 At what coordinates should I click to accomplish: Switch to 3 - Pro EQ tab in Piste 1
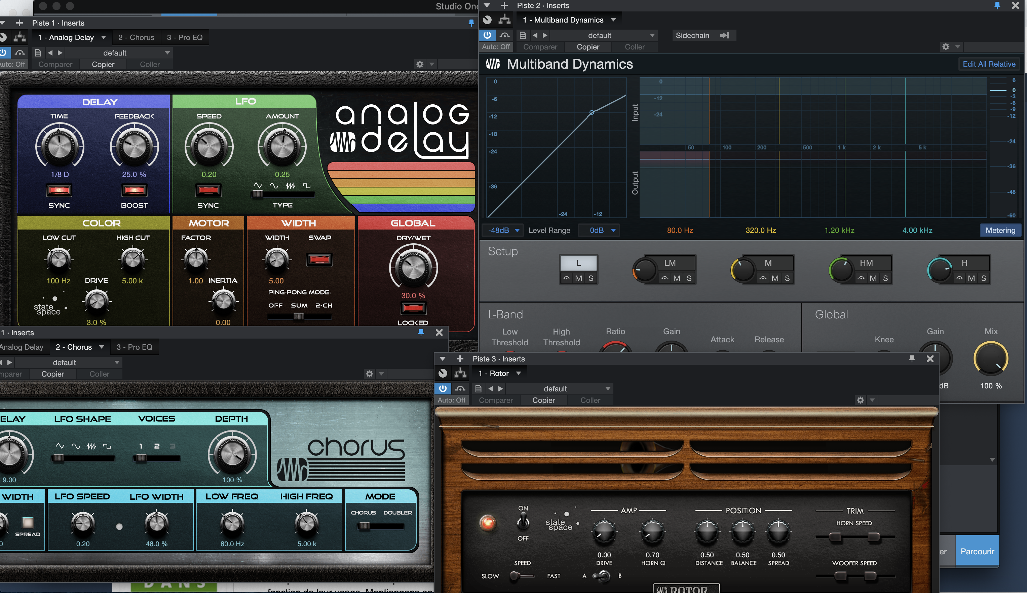pos(185,37)
